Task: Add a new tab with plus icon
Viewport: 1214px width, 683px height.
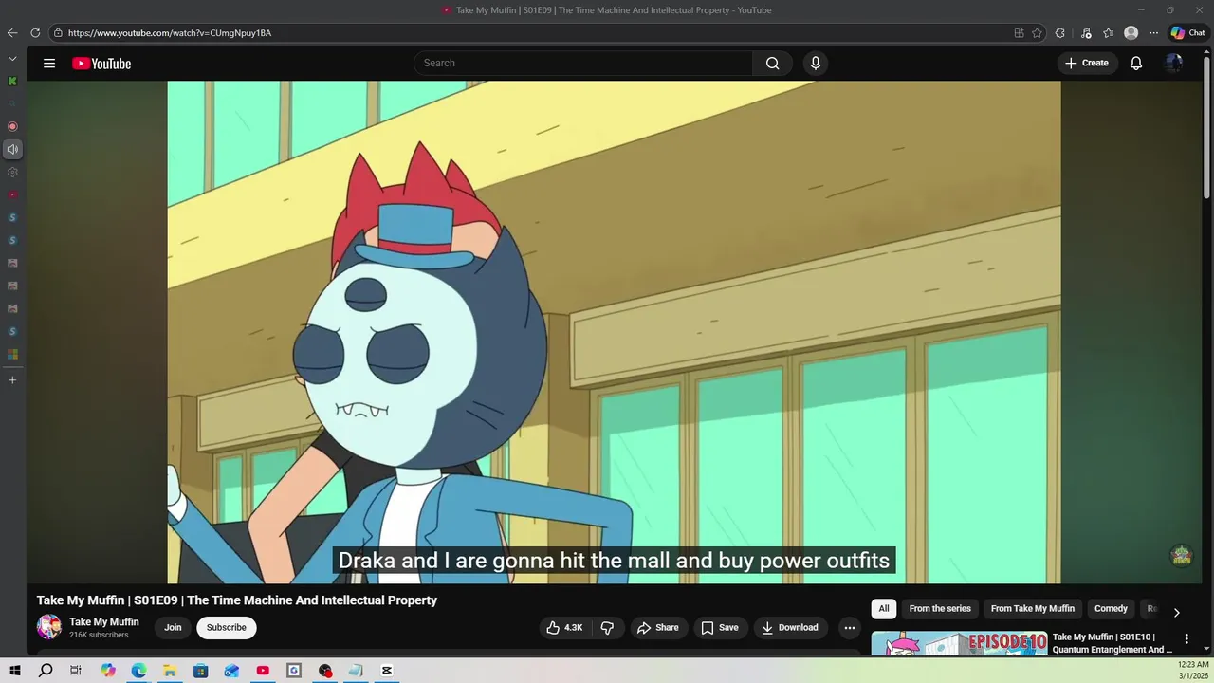Action: pyautogui.click(x=12, y=379)
